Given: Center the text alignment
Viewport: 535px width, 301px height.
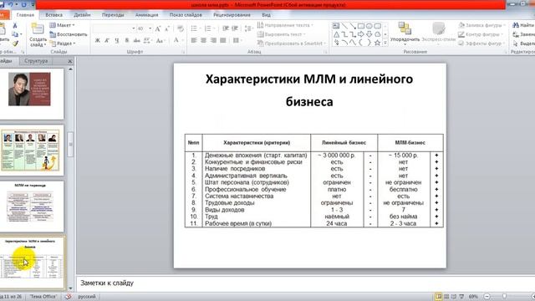Looking at the screenshot, I should point(204,40).
